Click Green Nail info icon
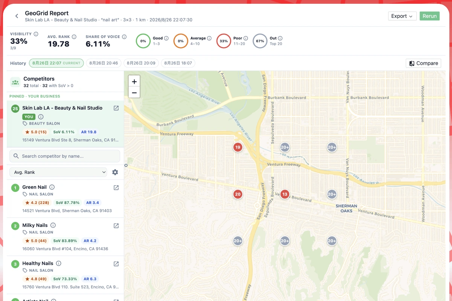The image size is (452, 301). (52, 187)
